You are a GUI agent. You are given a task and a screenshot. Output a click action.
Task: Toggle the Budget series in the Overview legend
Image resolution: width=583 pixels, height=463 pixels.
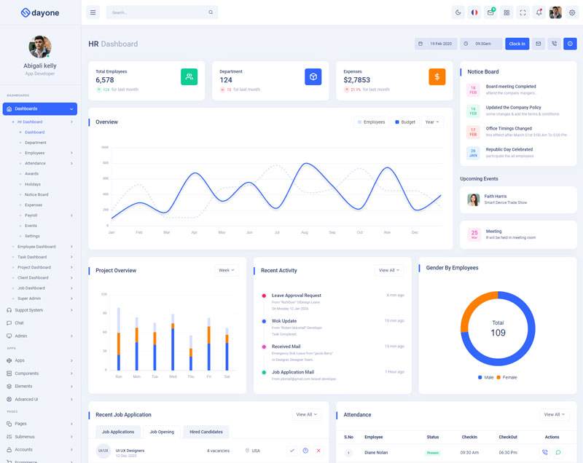(405, 122)
